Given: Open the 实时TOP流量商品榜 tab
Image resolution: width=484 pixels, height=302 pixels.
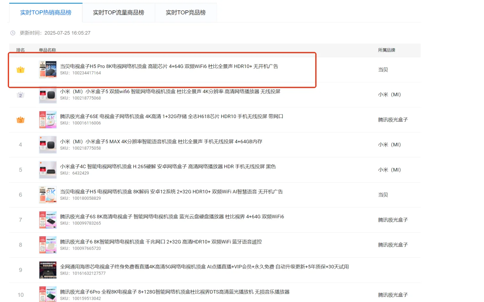Looking at the screenshot, I should click(119, 13).
